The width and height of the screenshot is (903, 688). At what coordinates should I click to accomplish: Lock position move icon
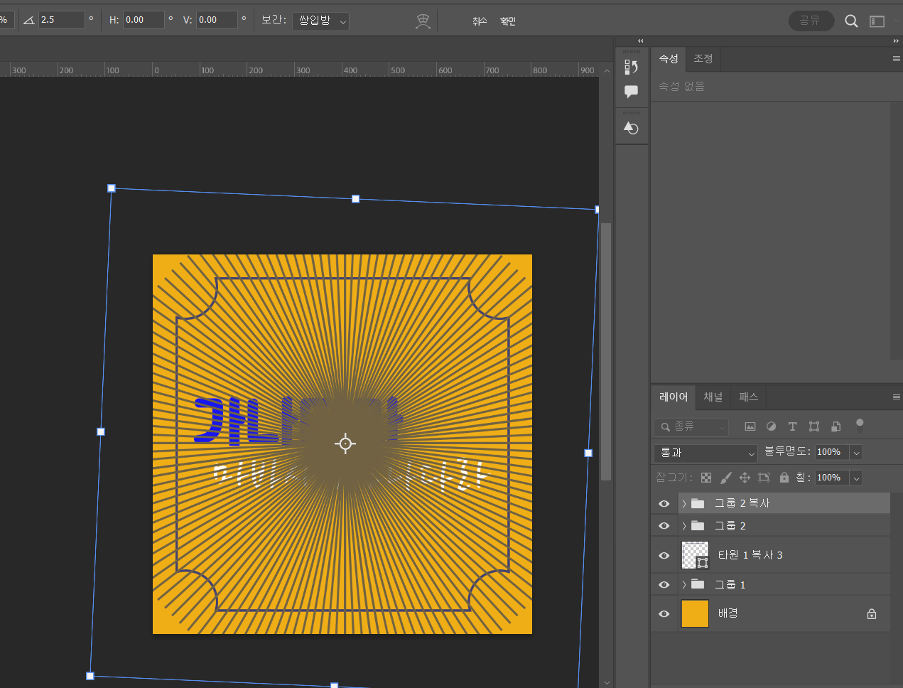click(x=745, y=478)
